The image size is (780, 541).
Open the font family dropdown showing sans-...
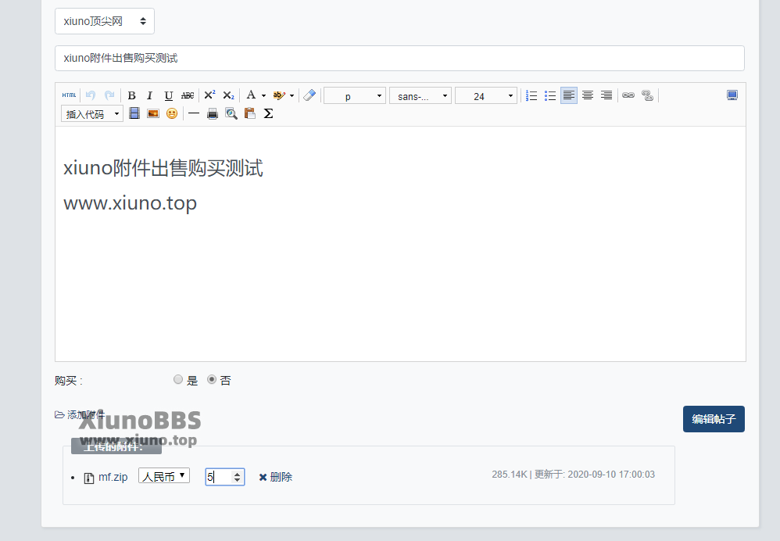coord(420,96)
